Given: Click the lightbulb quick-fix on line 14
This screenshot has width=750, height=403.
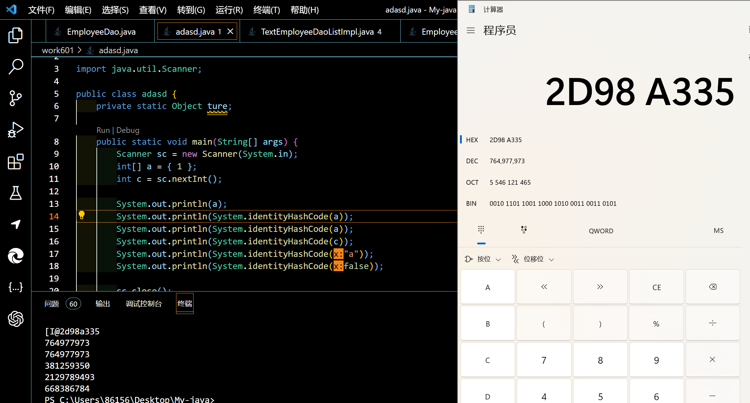Looking at the screenshot, I should [82, 215].
